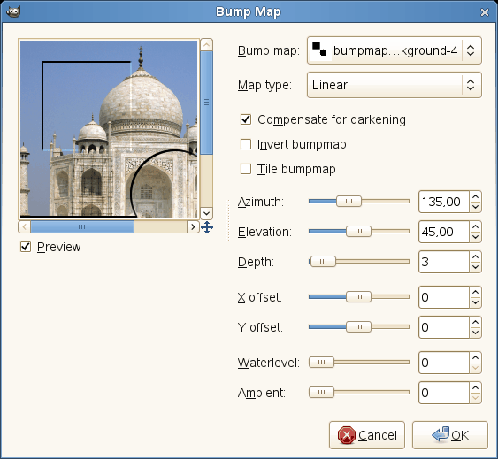Focus the X offset value field
498x459 pixels.
click(x=444, y=297)
